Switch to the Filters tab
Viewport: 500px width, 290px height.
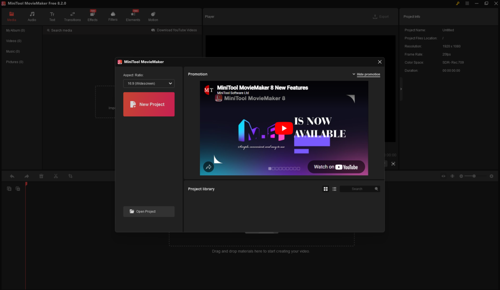(x=113, y=16)
